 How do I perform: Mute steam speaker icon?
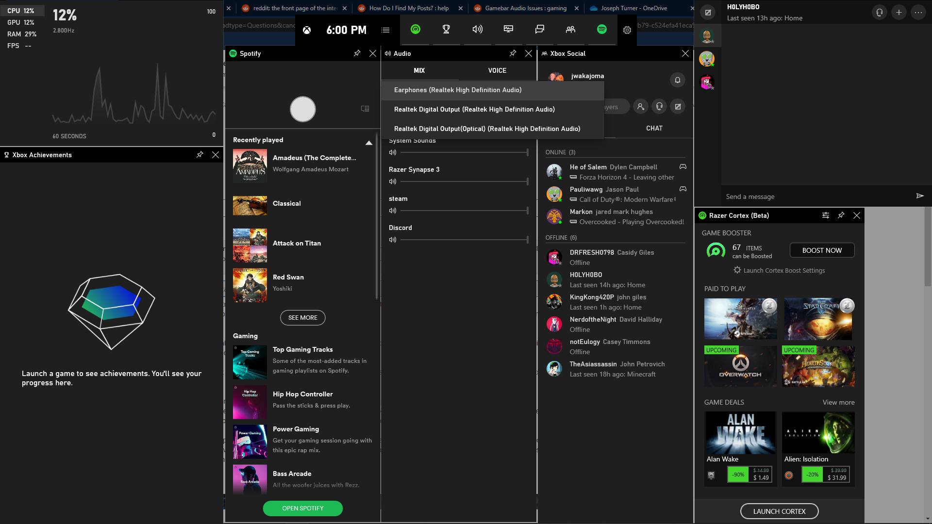point(393,211)
